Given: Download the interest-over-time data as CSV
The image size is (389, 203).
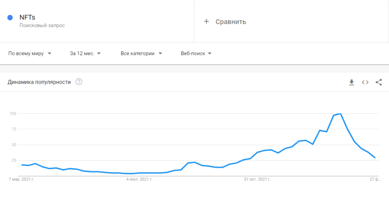Looking at the screenshot, I should pos(352,82).
